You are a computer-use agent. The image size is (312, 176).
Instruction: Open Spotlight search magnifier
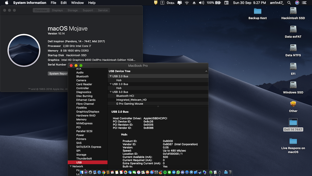click(x=288, y=3)
